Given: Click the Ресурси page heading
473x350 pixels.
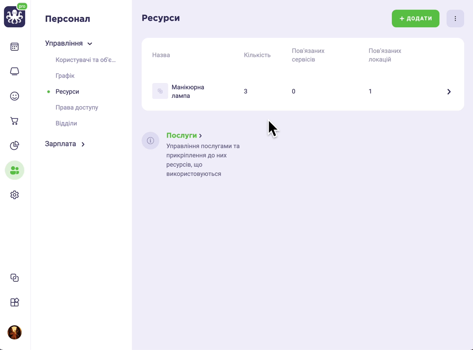Looking at the screenshot, I should [161, 18].
